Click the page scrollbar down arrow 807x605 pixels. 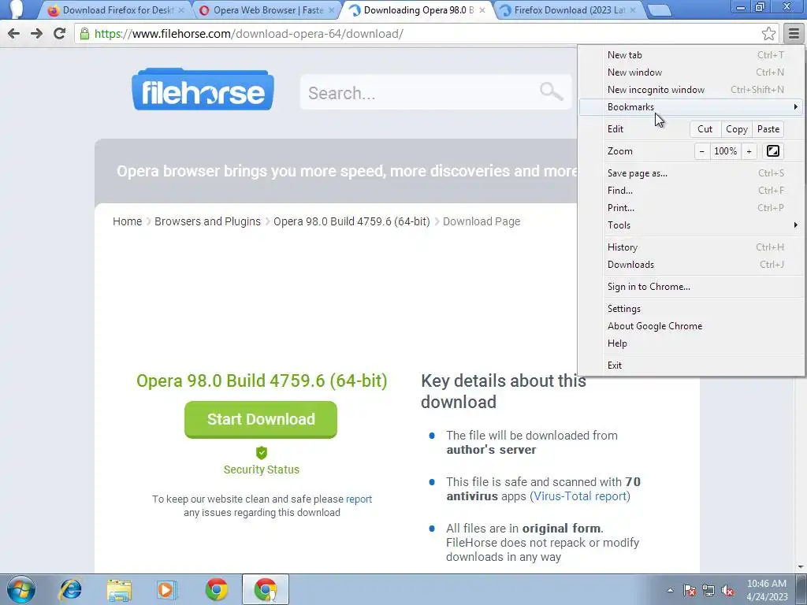click(x=801, y=567)
